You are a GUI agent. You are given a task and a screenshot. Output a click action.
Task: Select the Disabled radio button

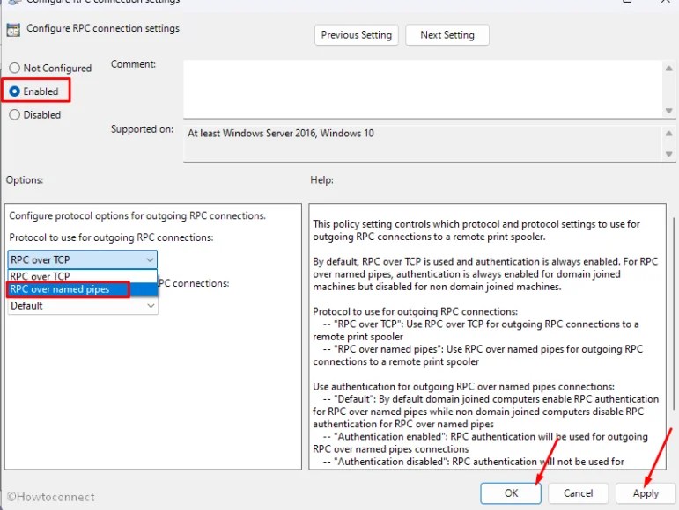[15, 114]
